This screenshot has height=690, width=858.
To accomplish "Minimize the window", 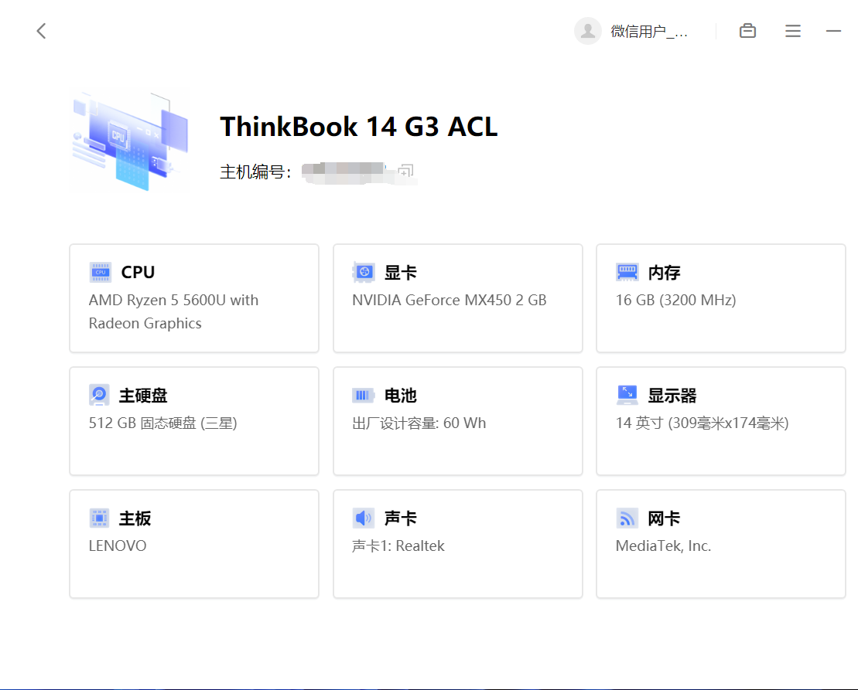I will pos(833,31).
